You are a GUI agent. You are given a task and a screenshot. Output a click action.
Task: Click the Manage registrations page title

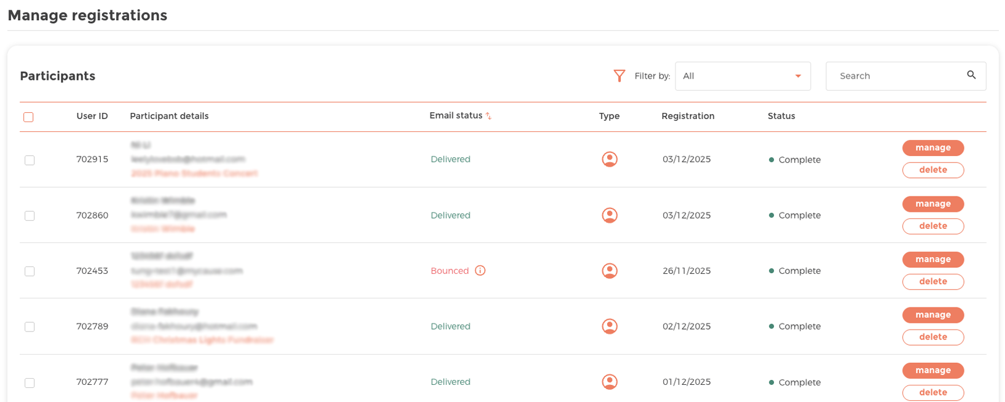point(87,15)
